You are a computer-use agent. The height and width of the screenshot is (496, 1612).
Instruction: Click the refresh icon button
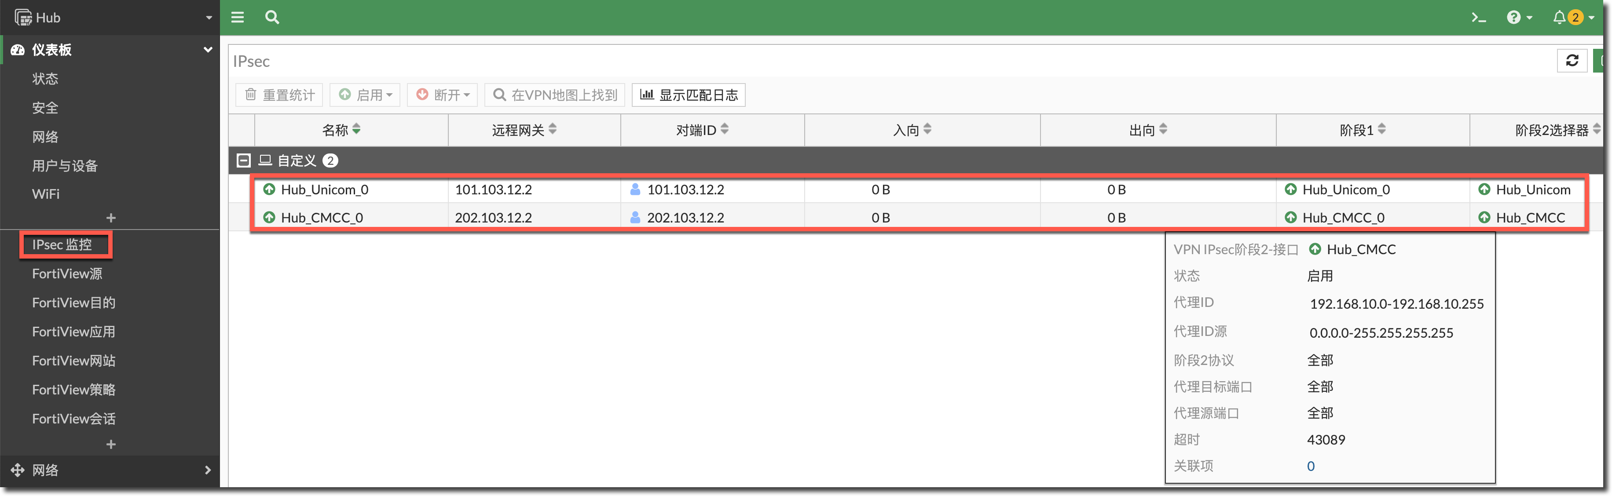click(1572, 61)
